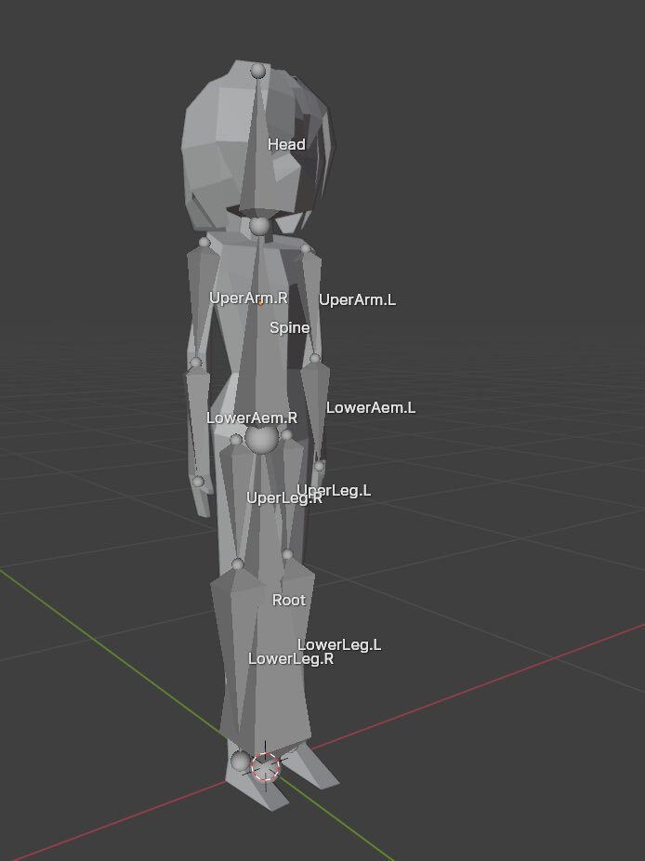
Task: Click the UperArm.R bone label
Action: (x=248, y=298)
